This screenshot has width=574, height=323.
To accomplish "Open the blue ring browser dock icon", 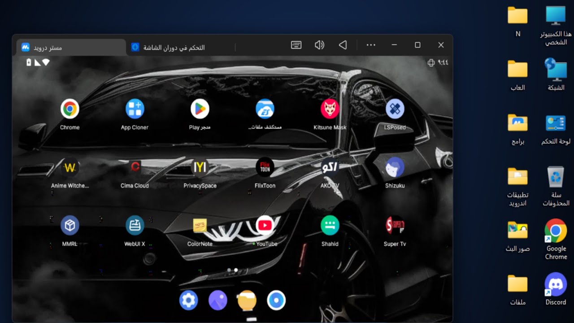I will (x=276, y=301).
